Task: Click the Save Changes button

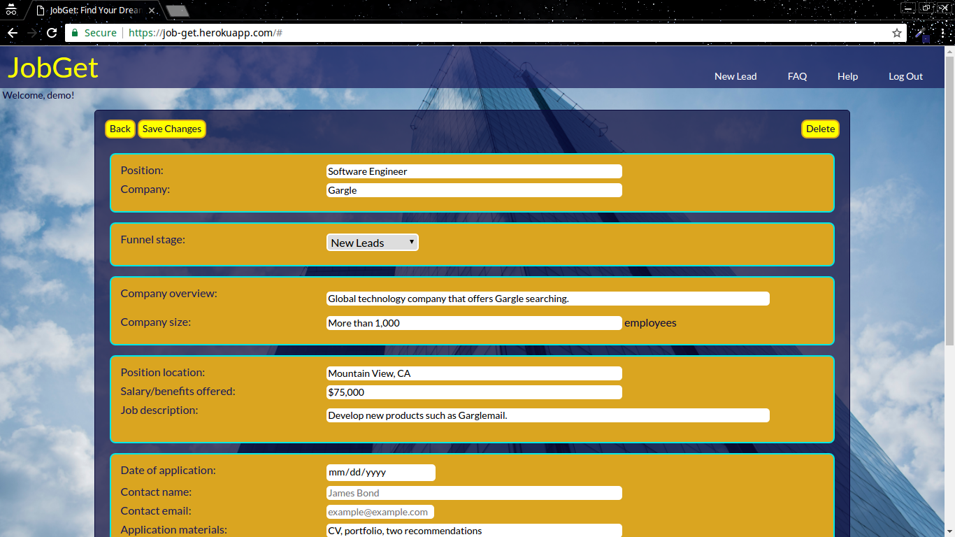Action: coord(172,129)
